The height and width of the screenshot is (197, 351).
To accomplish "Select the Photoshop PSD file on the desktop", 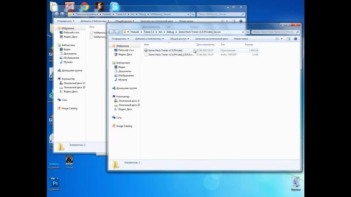I will [55, 184].
